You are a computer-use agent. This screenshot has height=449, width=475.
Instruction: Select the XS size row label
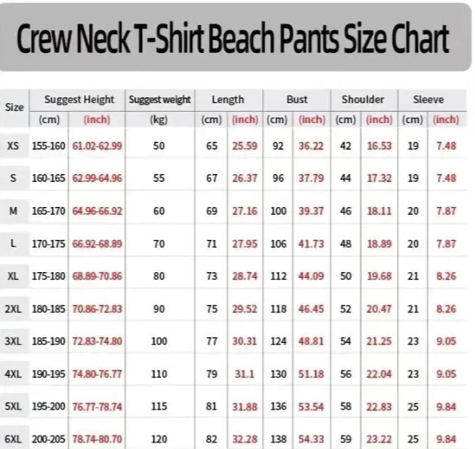[14, 146]
